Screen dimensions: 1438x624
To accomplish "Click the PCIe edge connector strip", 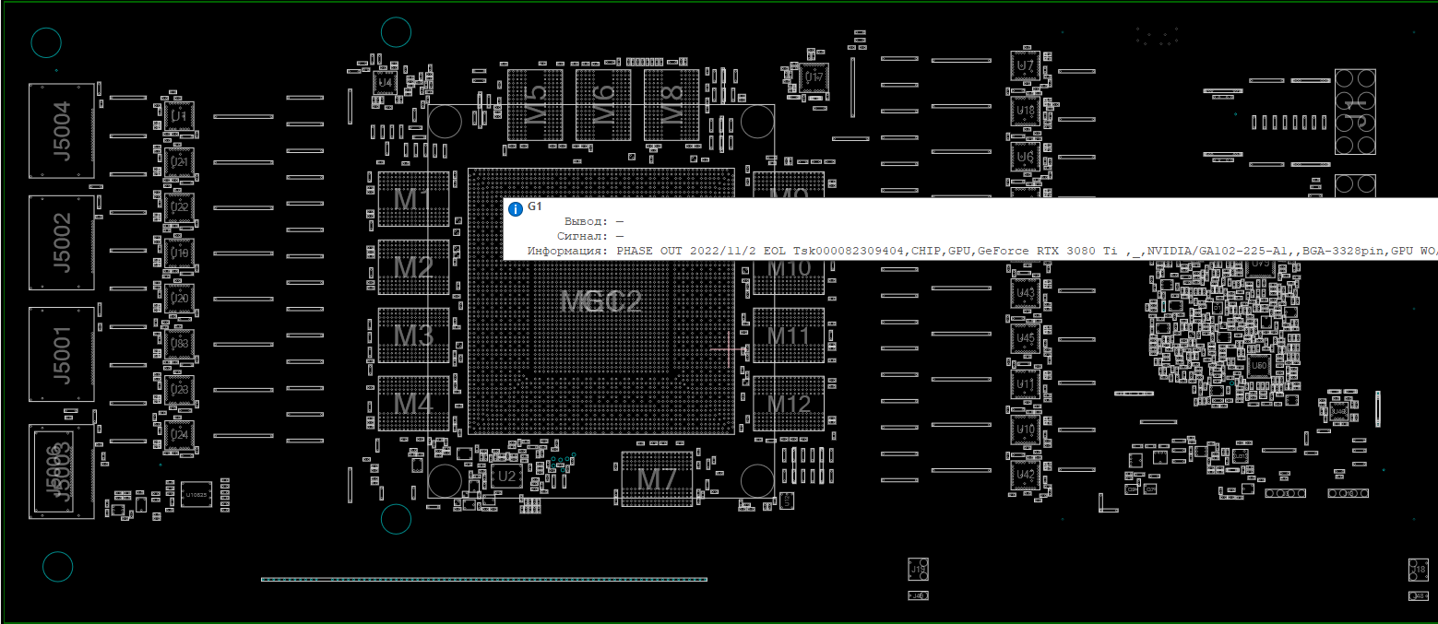I will pyautogui.click(x=484, y=579).
